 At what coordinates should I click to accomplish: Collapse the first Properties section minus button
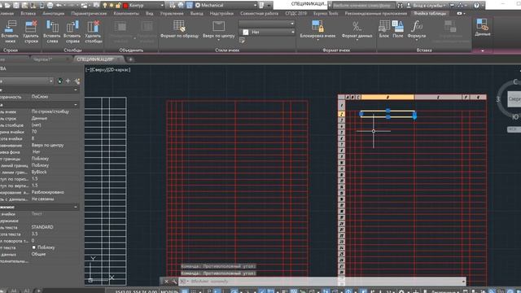pos(76,90)
